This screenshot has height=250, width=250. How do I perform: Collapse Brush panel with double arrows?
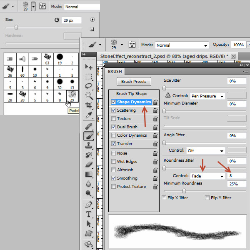coord(241,65)
